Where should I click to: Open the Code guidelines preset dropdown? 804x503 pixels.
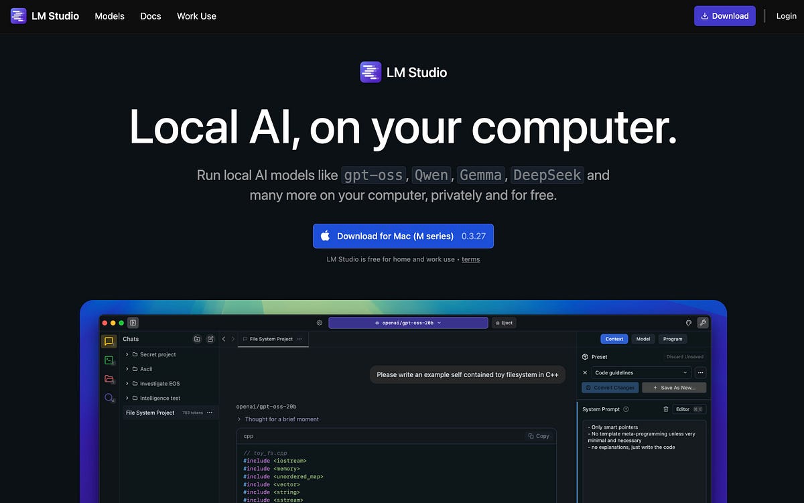(x=641, y=373)
